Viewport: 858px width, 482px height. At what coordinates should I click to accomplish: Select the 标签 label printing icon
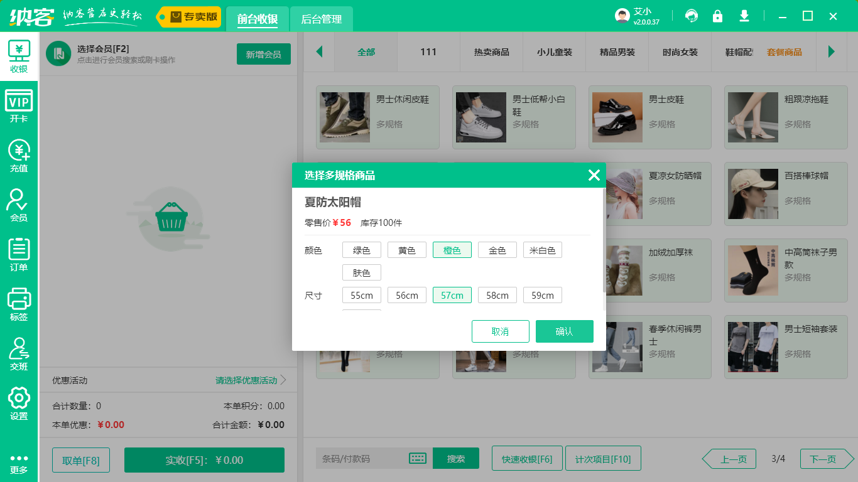[19, 303]
